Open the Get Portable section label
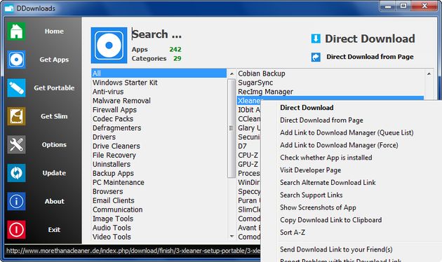Screen dimensions: 442x262 point(54,88)
